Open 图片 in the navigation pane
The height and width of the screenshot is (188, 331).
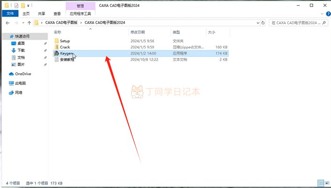(21, 64)
